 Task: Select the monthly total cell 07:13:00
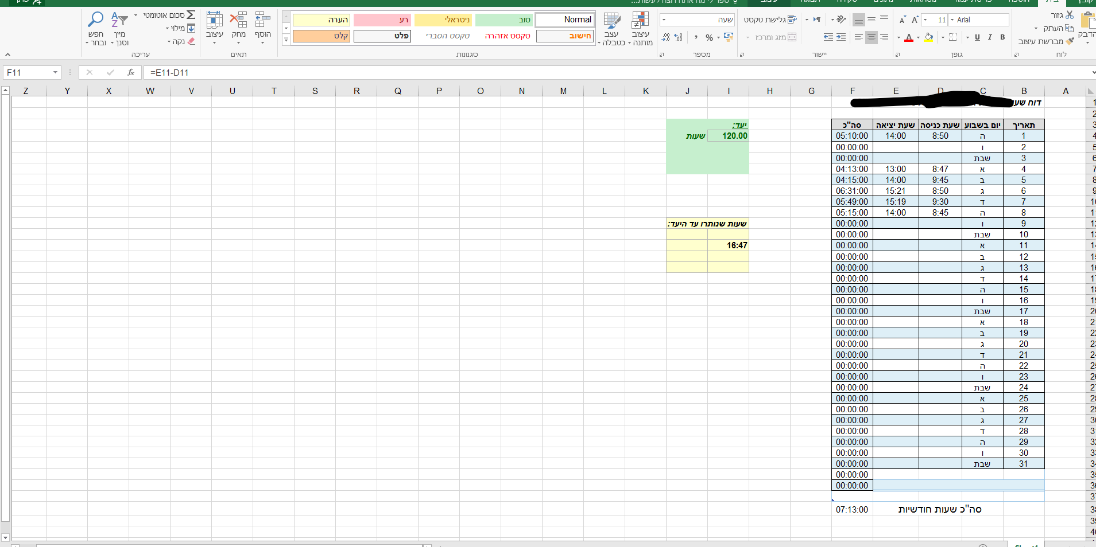[852, 510]
